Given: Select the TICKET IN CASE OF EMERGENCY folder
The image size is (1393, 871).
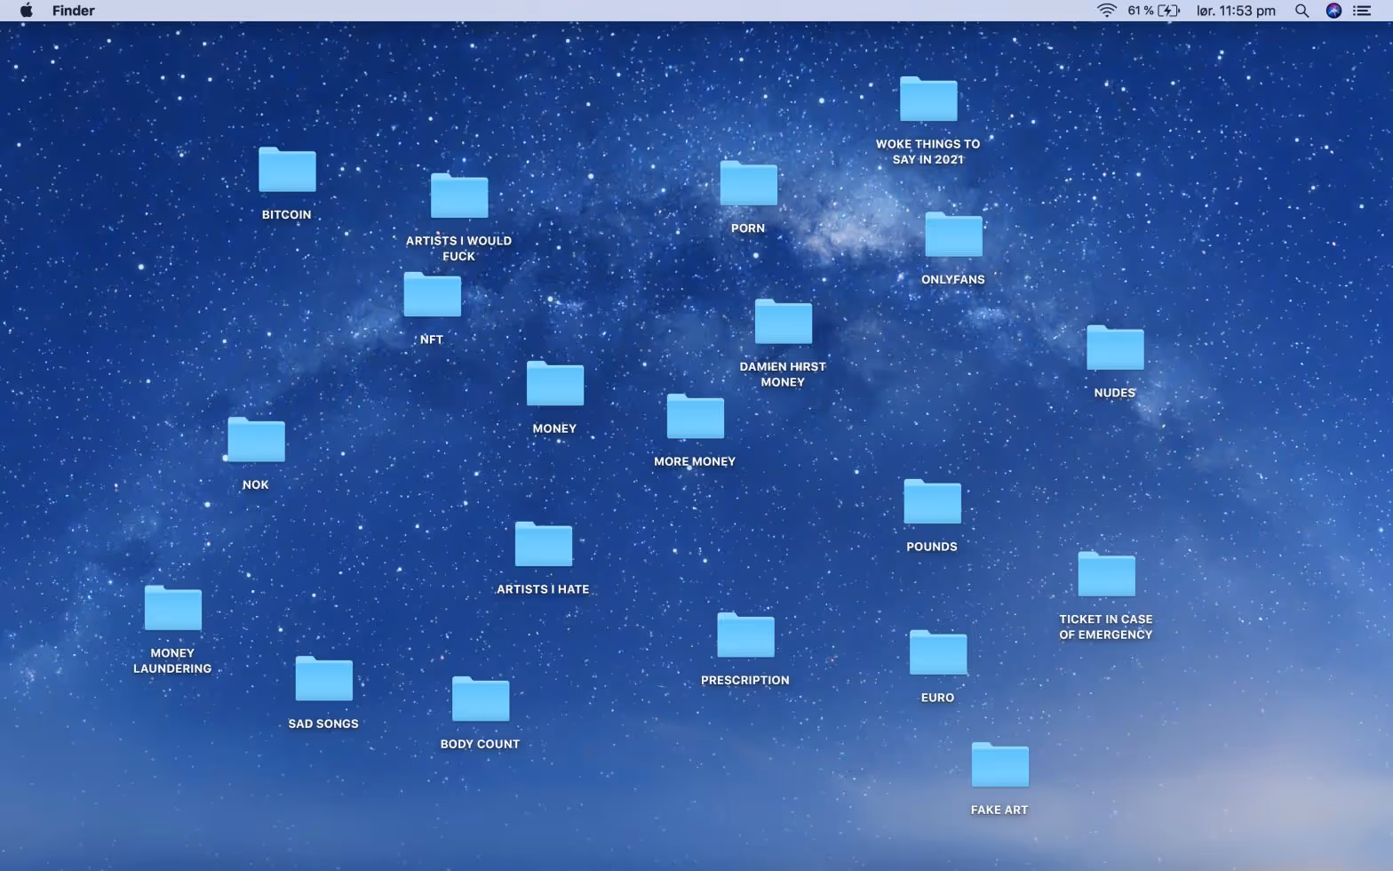Looking at the screenshot, I should point(1106,575).
